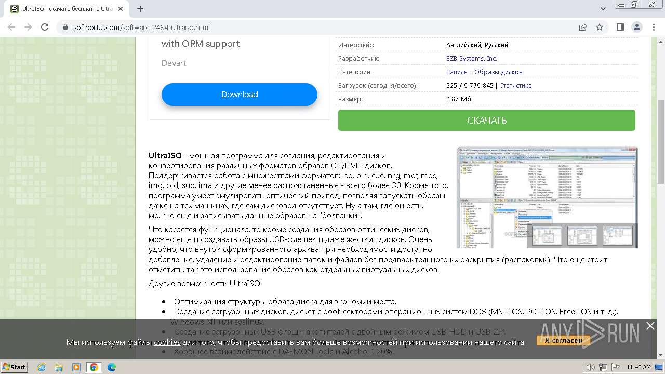Click 'Оптимизация структуры образа' bullet item
The image size is (665, 374).
pyautogui.click(x=285, y=302)
